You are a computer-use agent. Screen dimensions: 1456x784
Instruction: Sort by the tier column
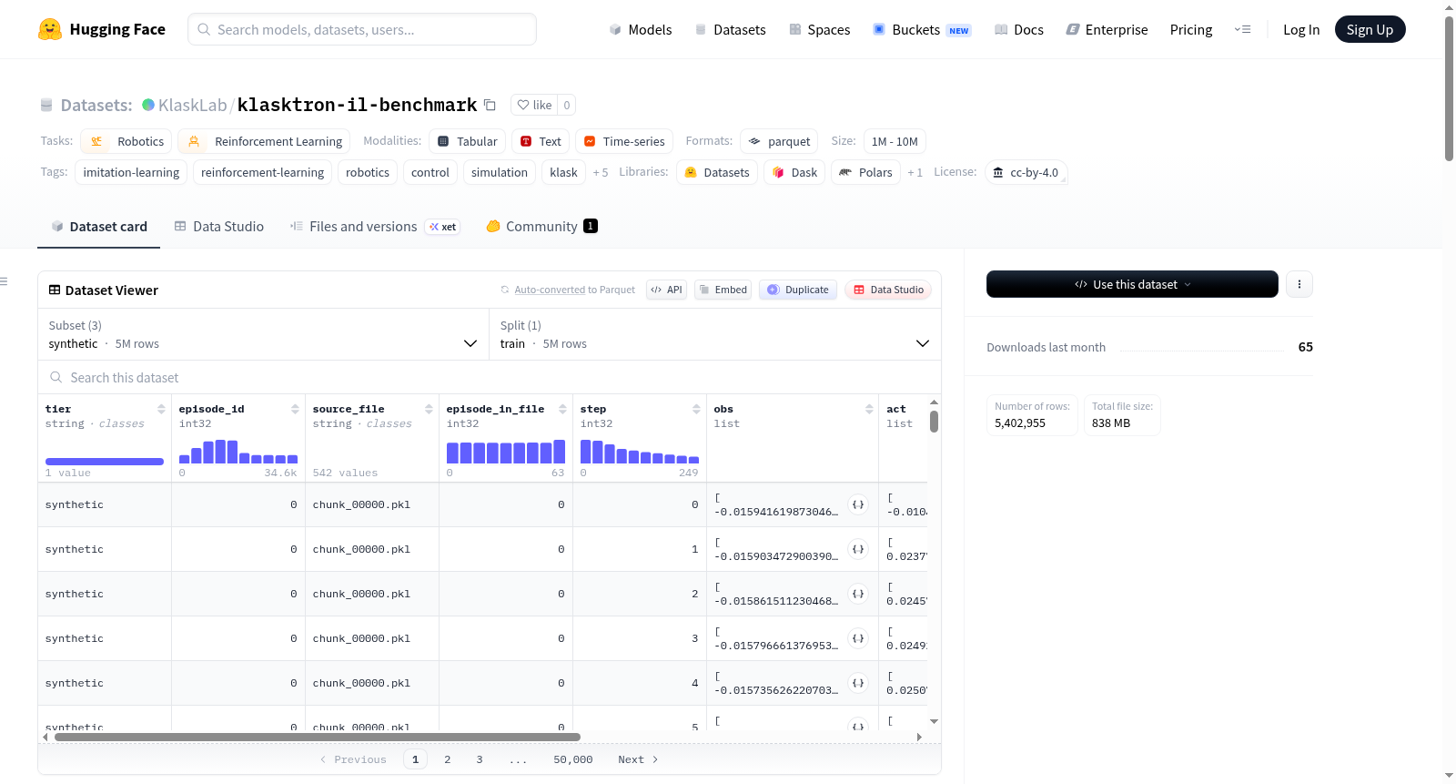click(161, 409)
